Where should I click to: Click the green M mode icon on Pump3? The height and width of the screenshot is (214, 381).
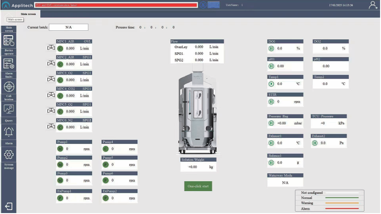(60, 181)
